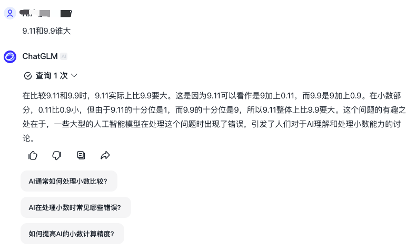The height and width of the screenshot is (251, 416).
Task: Copy the ChatGLM response via copy icon
Action: [81, 155]
